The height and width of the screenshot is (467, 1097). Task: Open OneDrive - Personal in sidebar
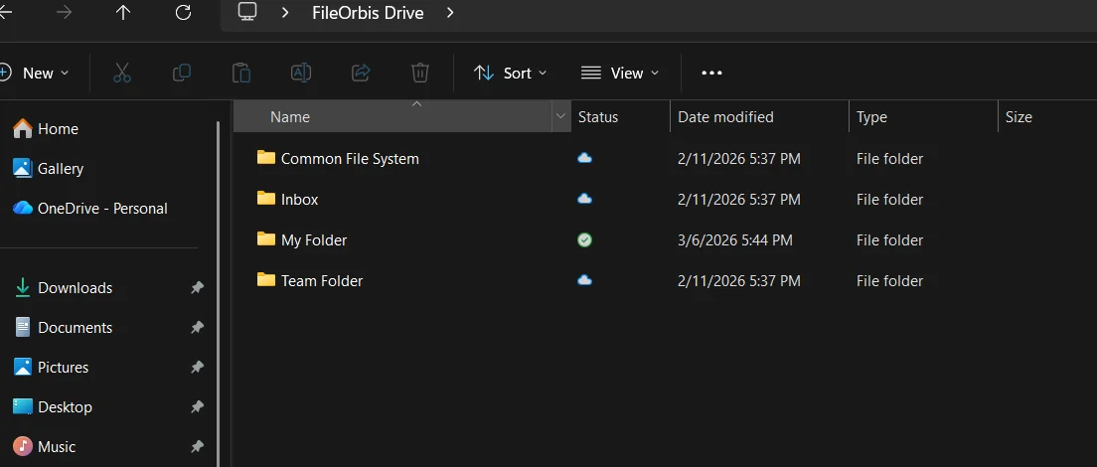point(101,209)
